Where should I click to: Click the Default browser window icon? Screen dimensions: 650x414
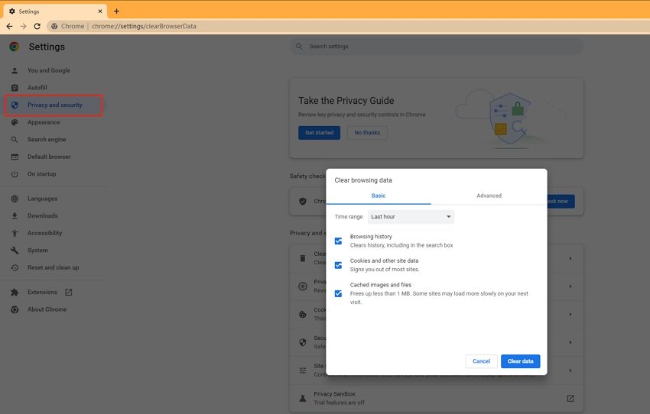(15, 157)
